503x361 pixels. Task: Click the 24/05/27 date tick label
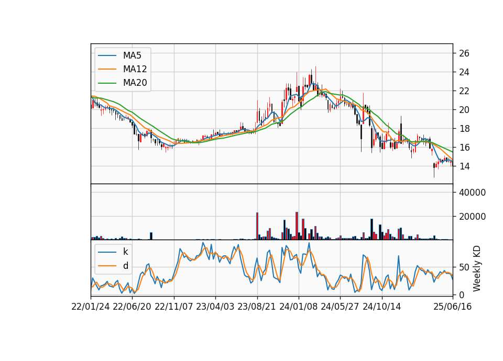[x=340, y=307]
